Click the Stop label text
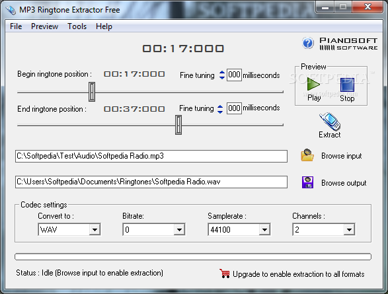388x294 pixels. 347,98
